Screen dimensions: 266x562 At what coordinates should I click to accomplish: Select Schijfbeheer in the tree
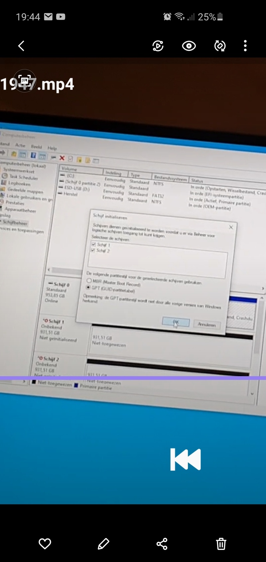click(15, 223)
